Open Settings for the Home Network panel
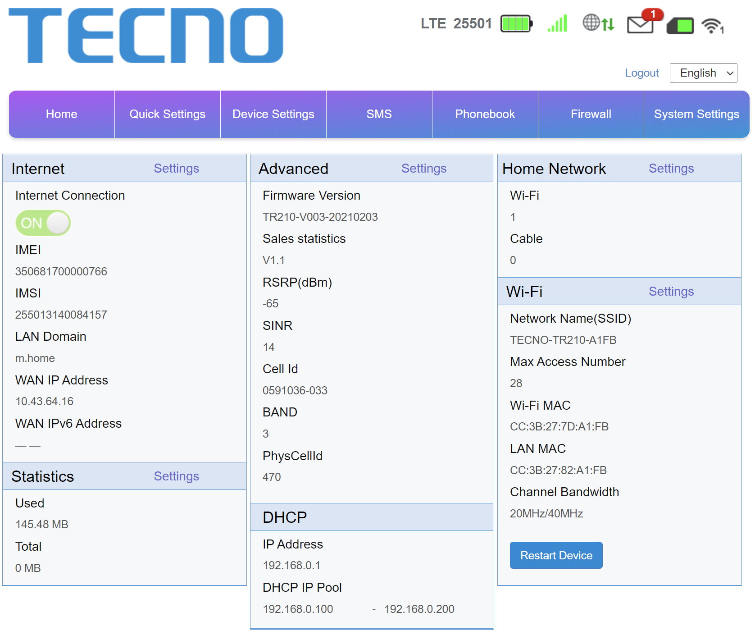755x640 pixels. click(671, 169)
